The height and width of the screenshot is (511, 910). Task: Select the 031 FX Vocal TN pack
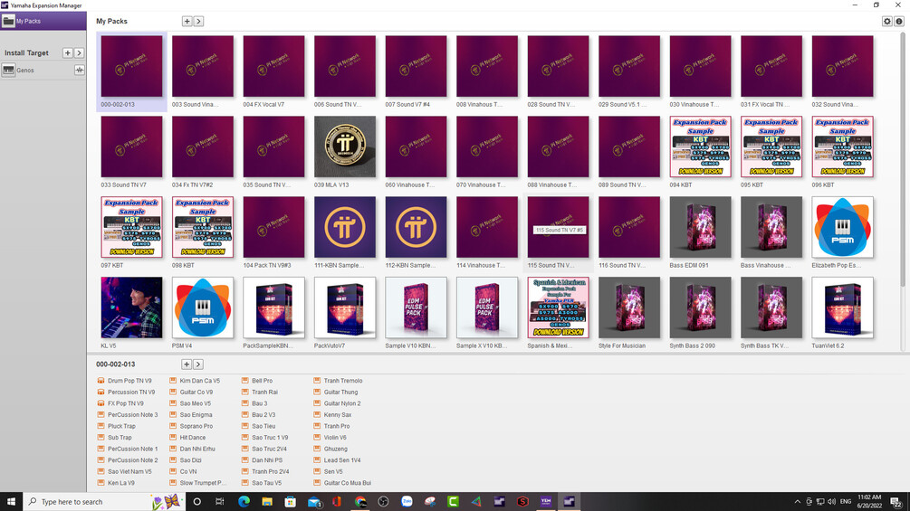tap(771, 66)
